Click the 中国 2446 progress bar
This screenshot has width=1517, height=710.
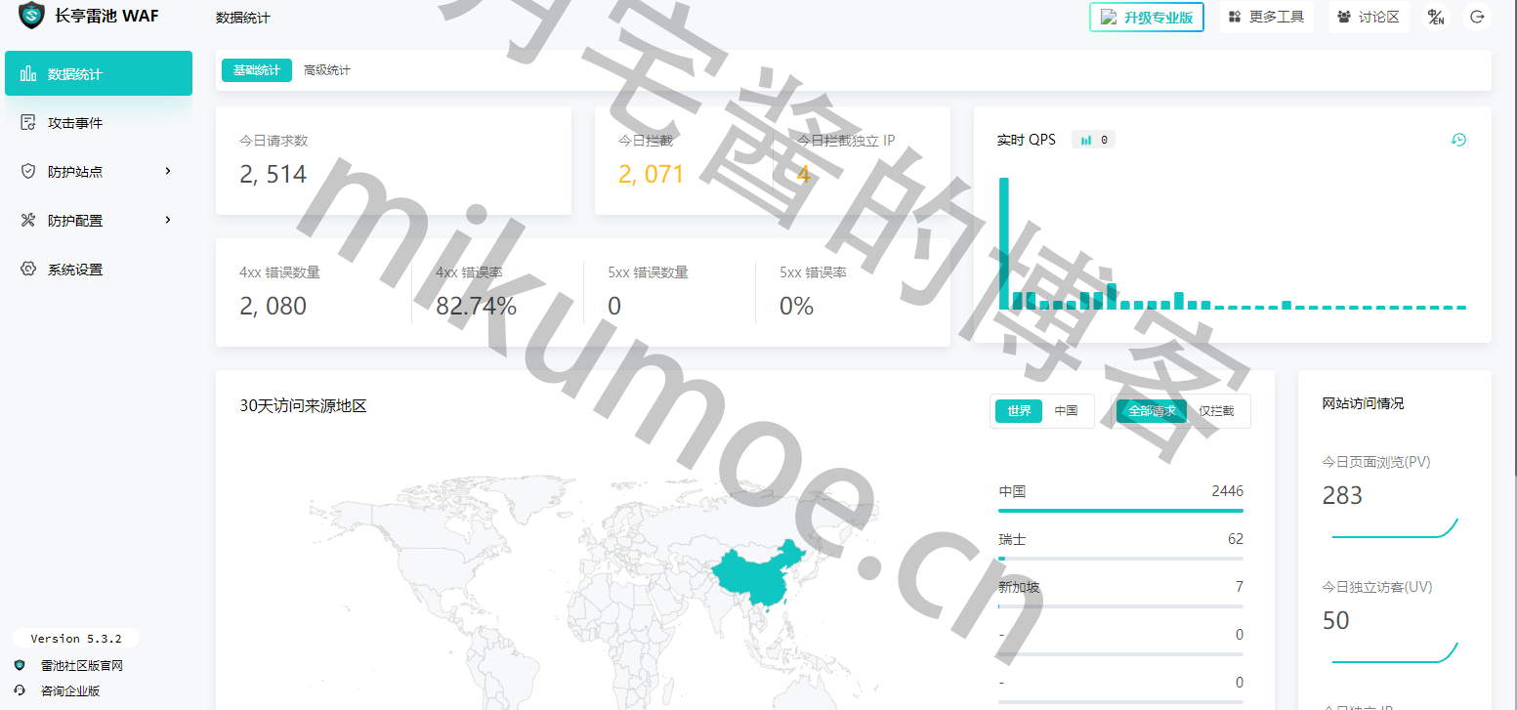point(1120,511)
